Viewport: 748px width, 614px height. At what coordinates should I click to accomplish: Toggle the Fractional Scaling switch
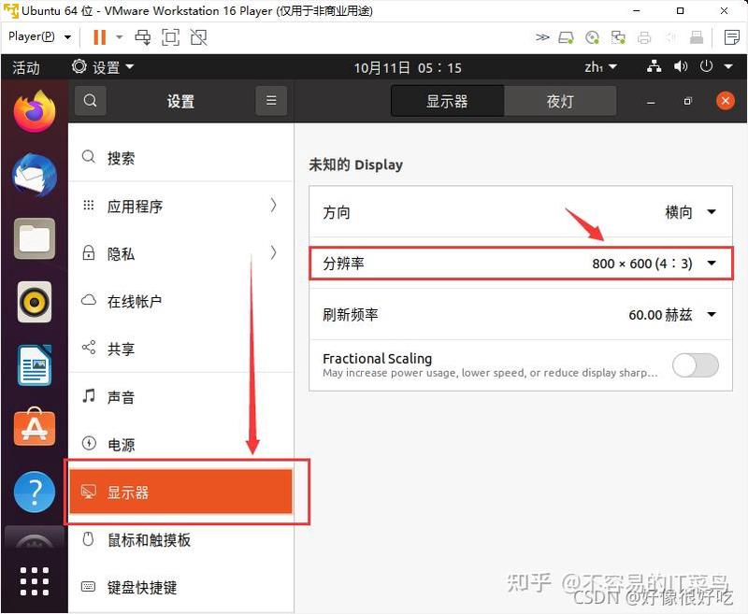pos(695,365)
